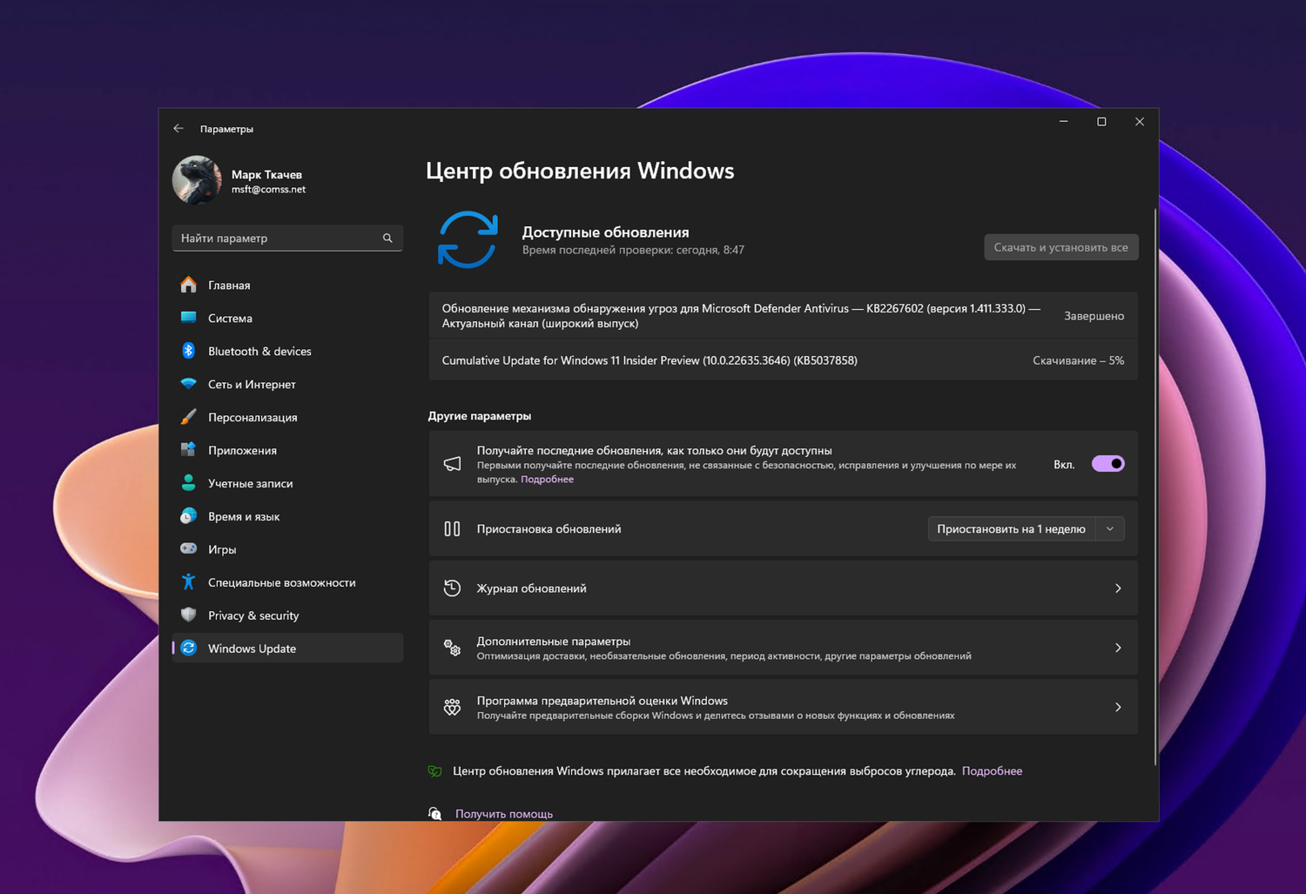Close the Параметры window
Viewport: 1306px width, 894px height.
pyautogui.click(x=1140, y=122)
